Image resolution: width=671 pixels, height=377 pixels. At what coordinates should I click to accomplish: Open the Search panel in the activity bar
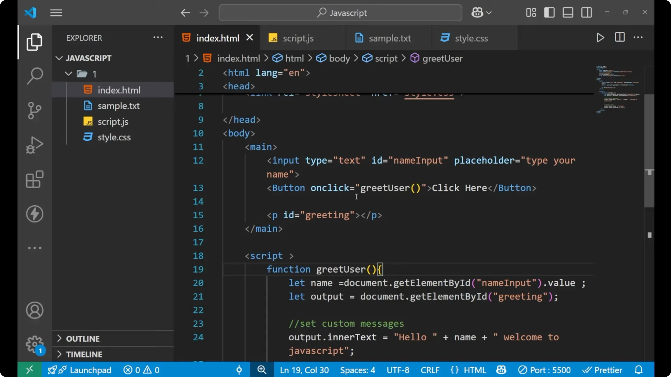pos(34,76)
